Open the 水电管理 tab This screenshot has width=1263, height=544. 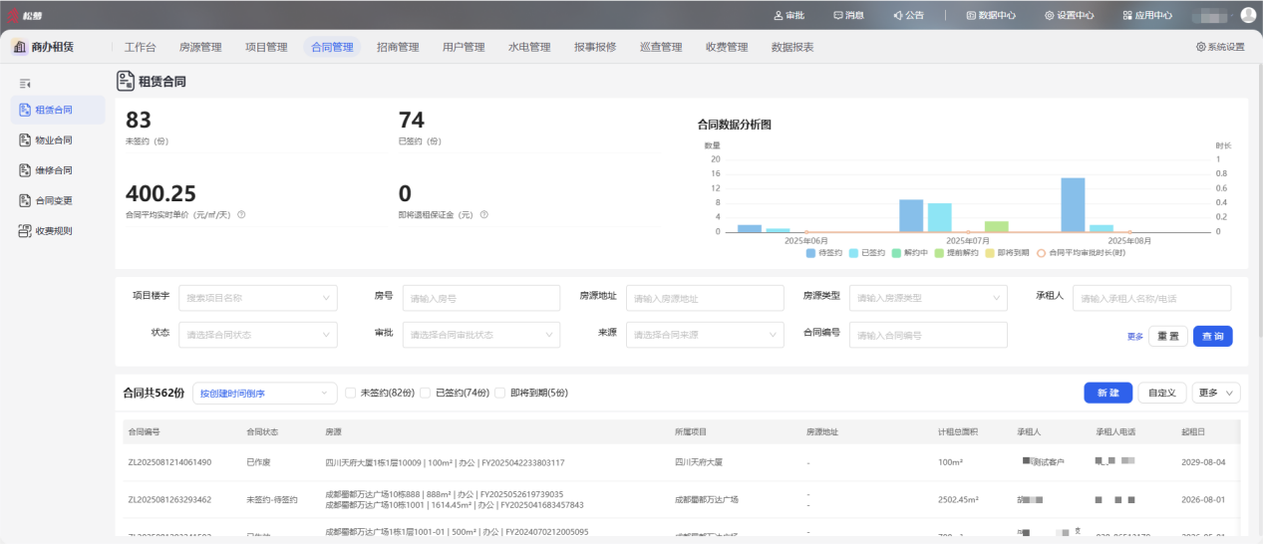point(529,47)
